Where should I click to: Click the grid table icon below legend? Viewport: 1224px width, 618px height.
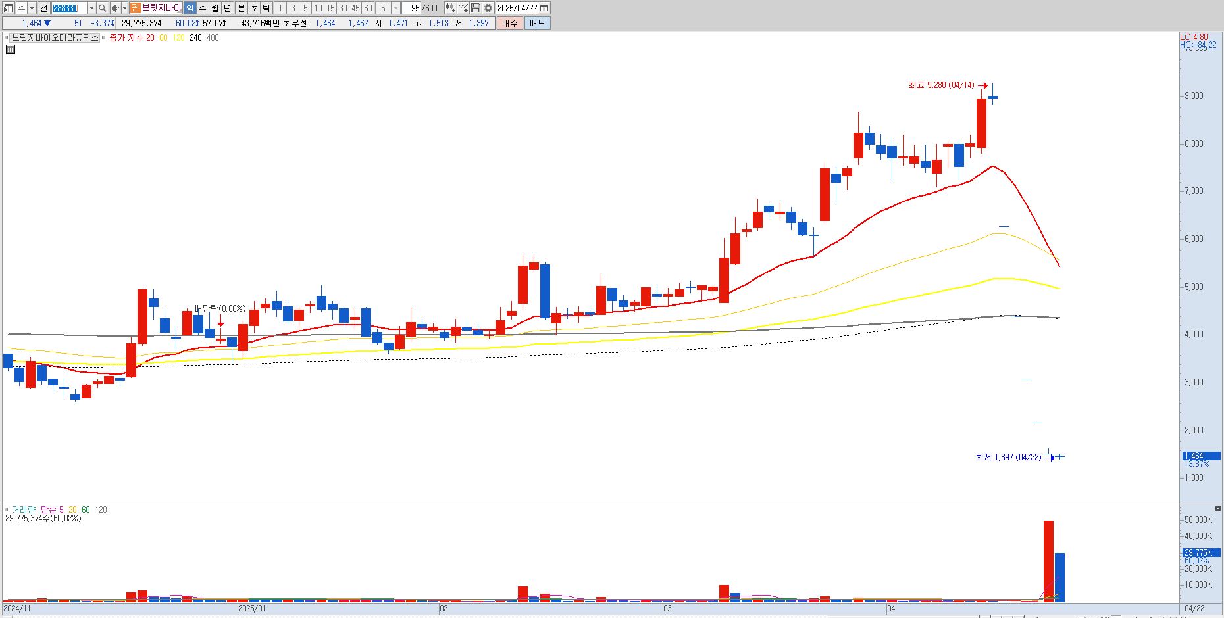10,49
